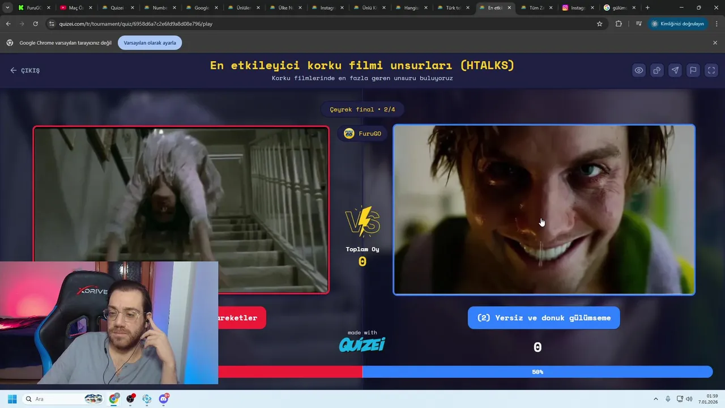Click the Çeyrek final 2/4 round badge

coord(362,109)
